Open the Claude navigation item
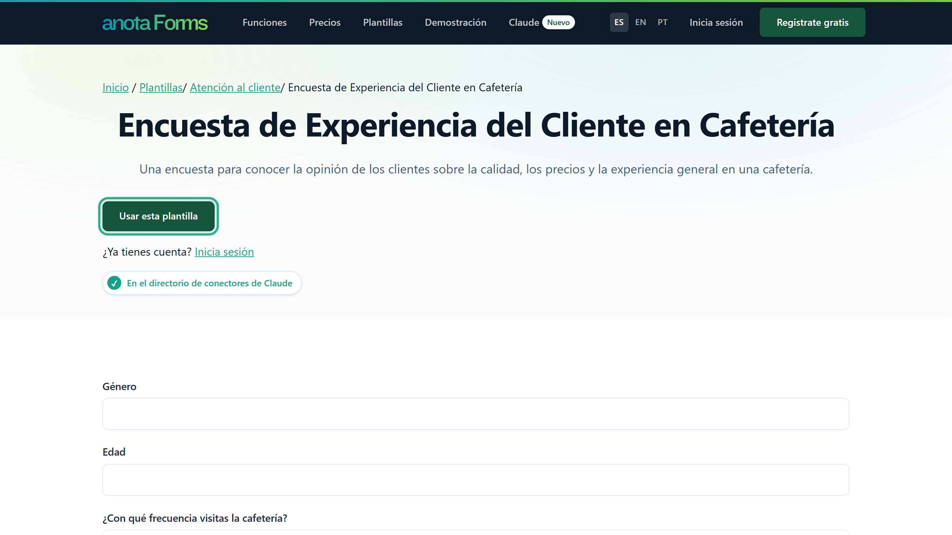 524,22
